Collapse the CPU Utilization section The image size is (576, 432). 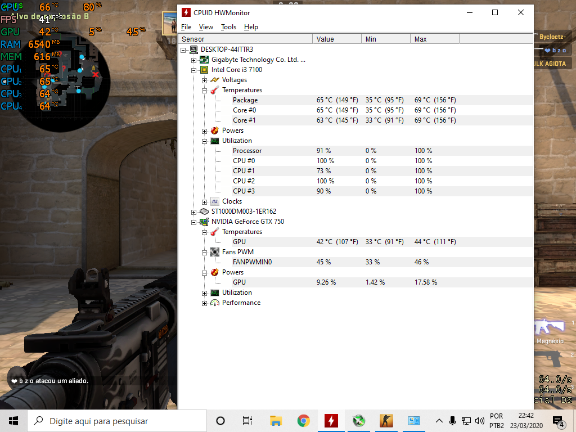tap(205, 141)
